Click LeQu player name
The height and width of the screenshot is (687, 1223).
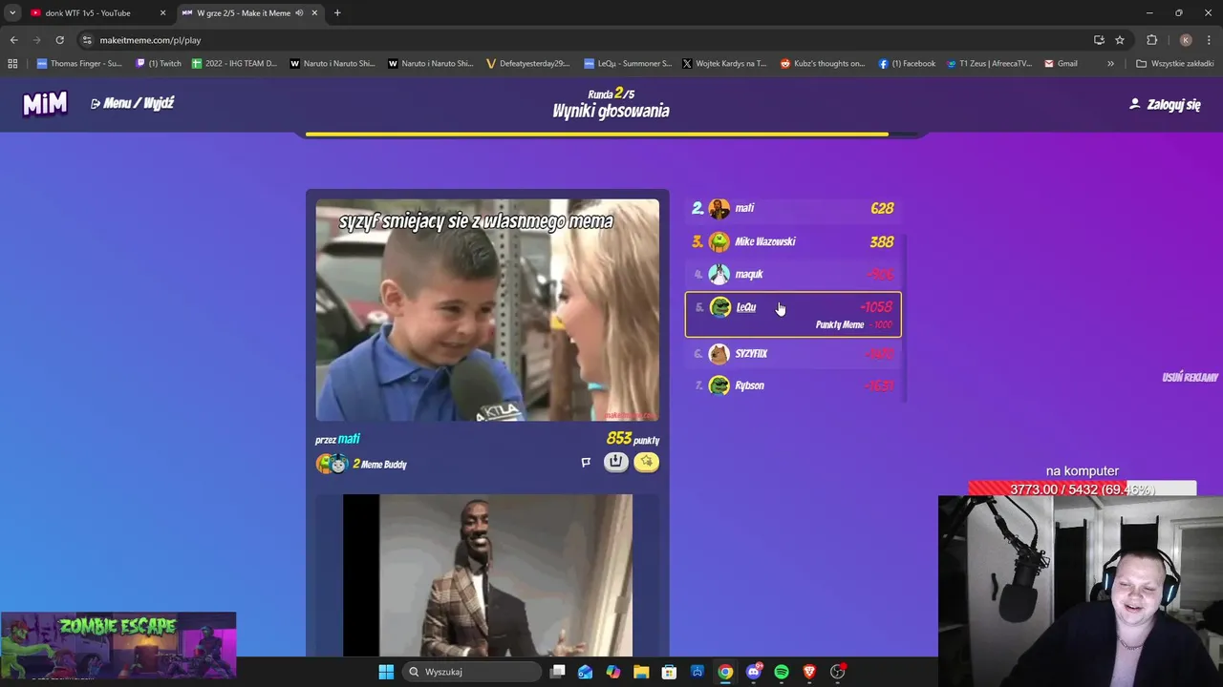click(746, 307)
